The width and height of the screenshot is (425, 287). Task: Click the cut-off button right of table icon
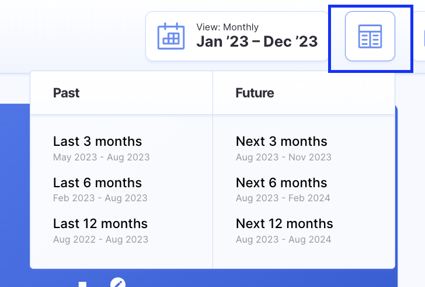pyautogui.click(x=420, y=36)
